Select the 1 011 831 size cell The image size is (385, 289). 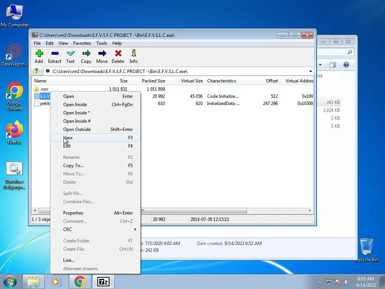pos(118,89)
